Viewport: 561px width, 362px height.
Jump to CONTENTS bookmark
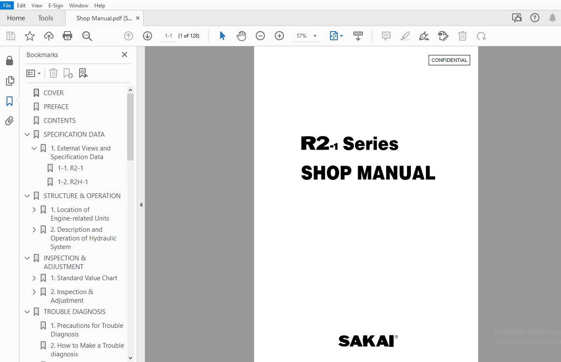tap(60, 121)
